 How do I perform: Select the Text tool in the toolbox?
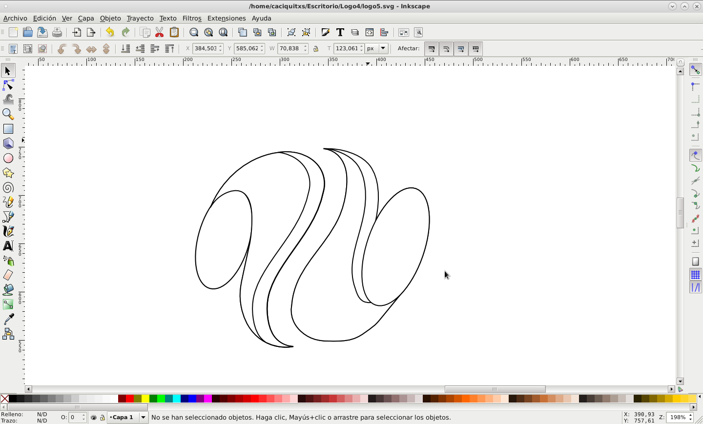pyautogui.click(x=8, y=246)
